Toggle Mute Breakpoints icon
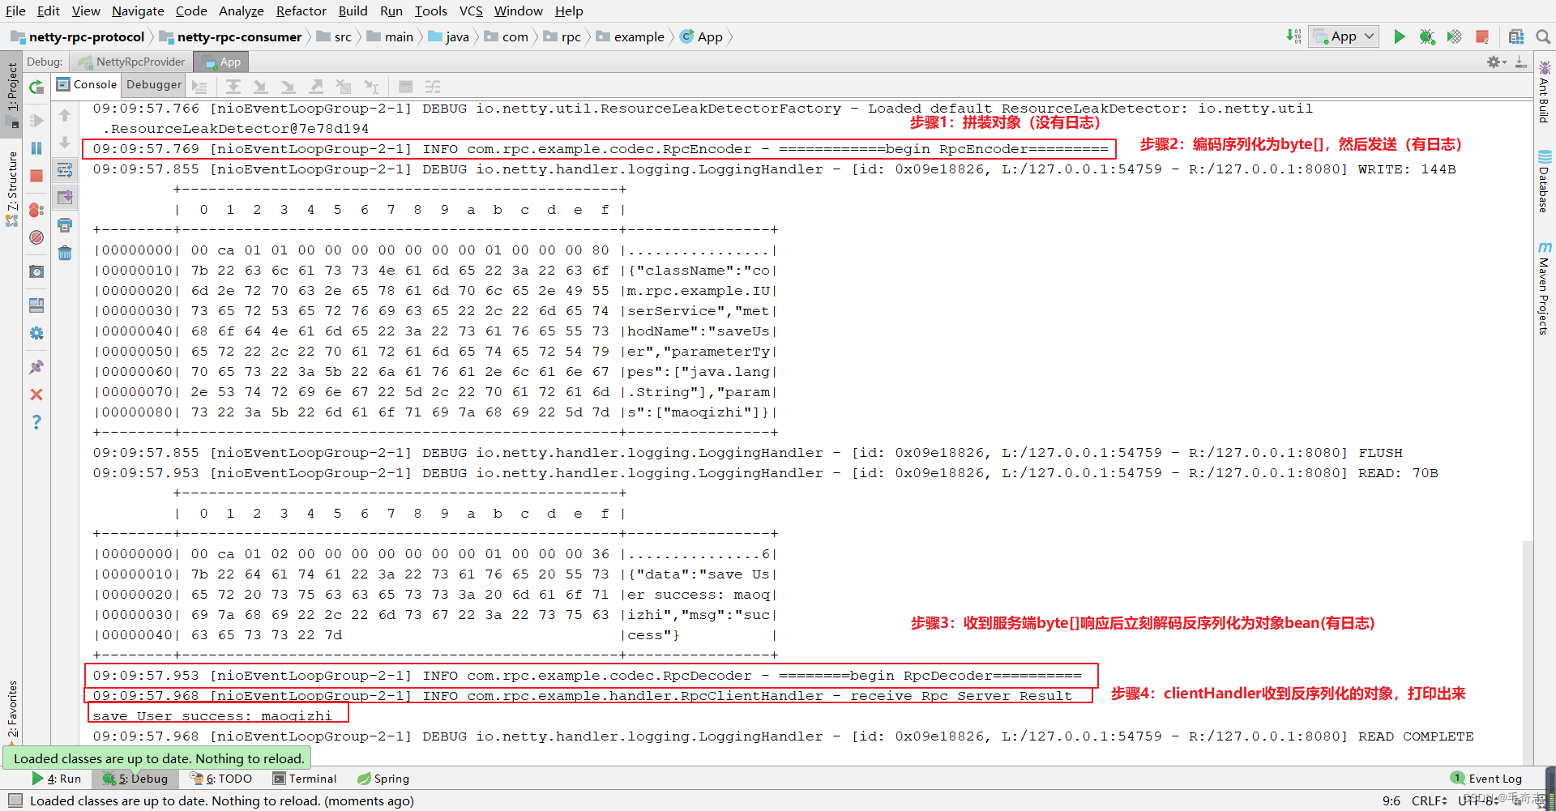Viewport: 1556px width, 811px height. click(36, 237)
